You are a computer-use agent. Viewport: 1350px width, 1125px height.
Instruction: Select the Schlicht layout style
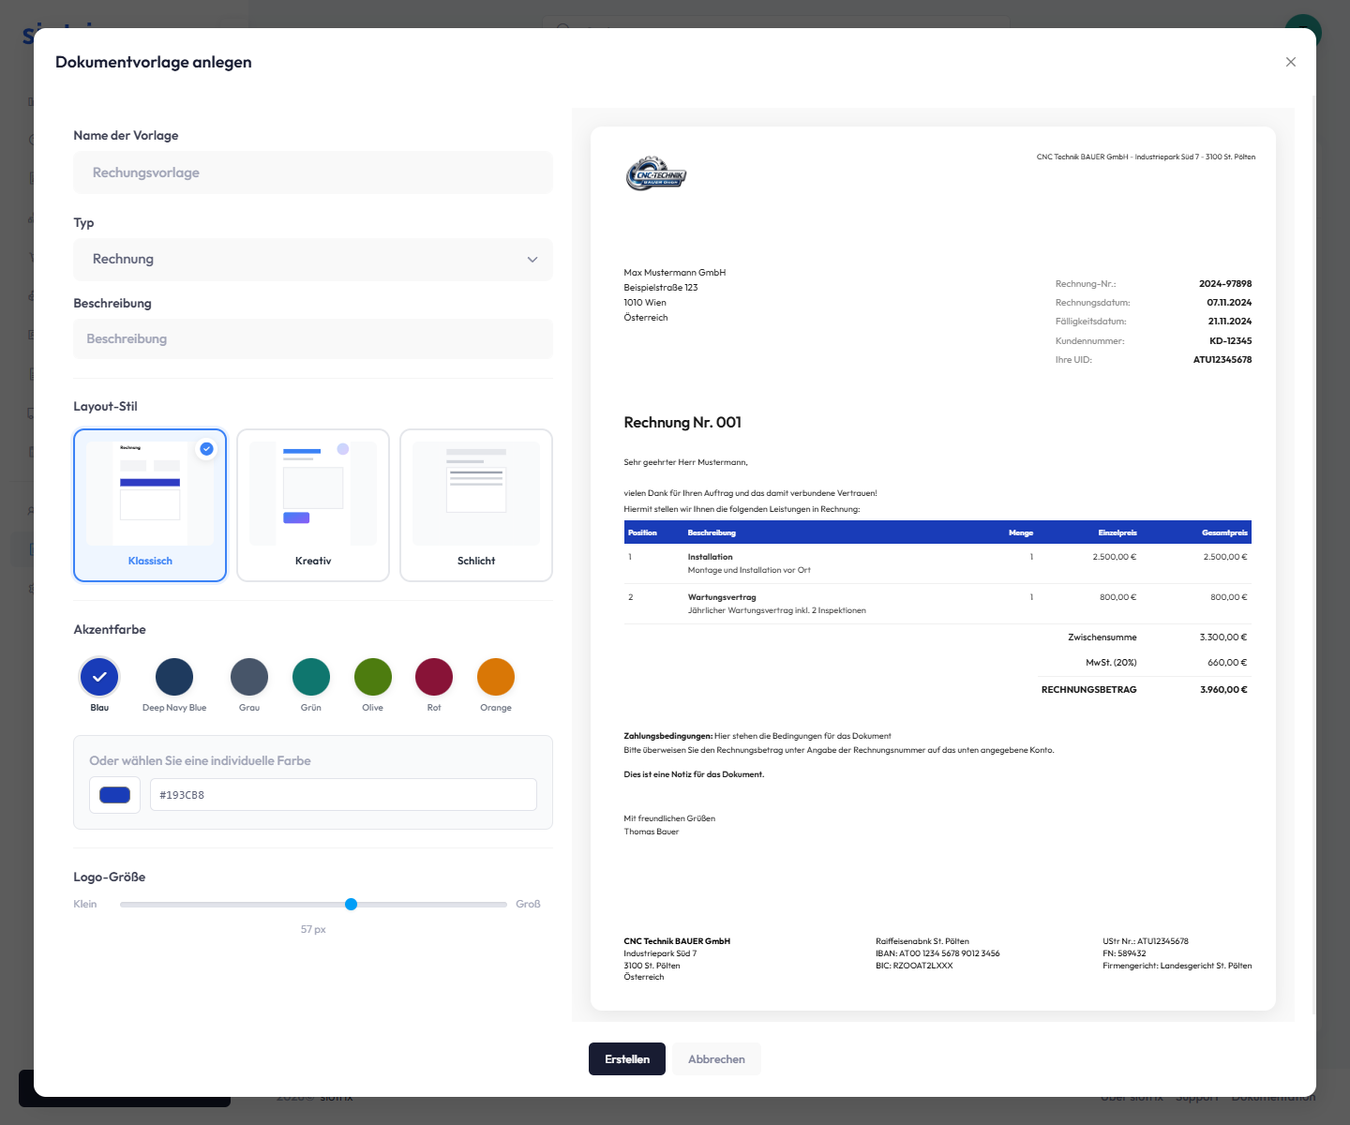476,505
